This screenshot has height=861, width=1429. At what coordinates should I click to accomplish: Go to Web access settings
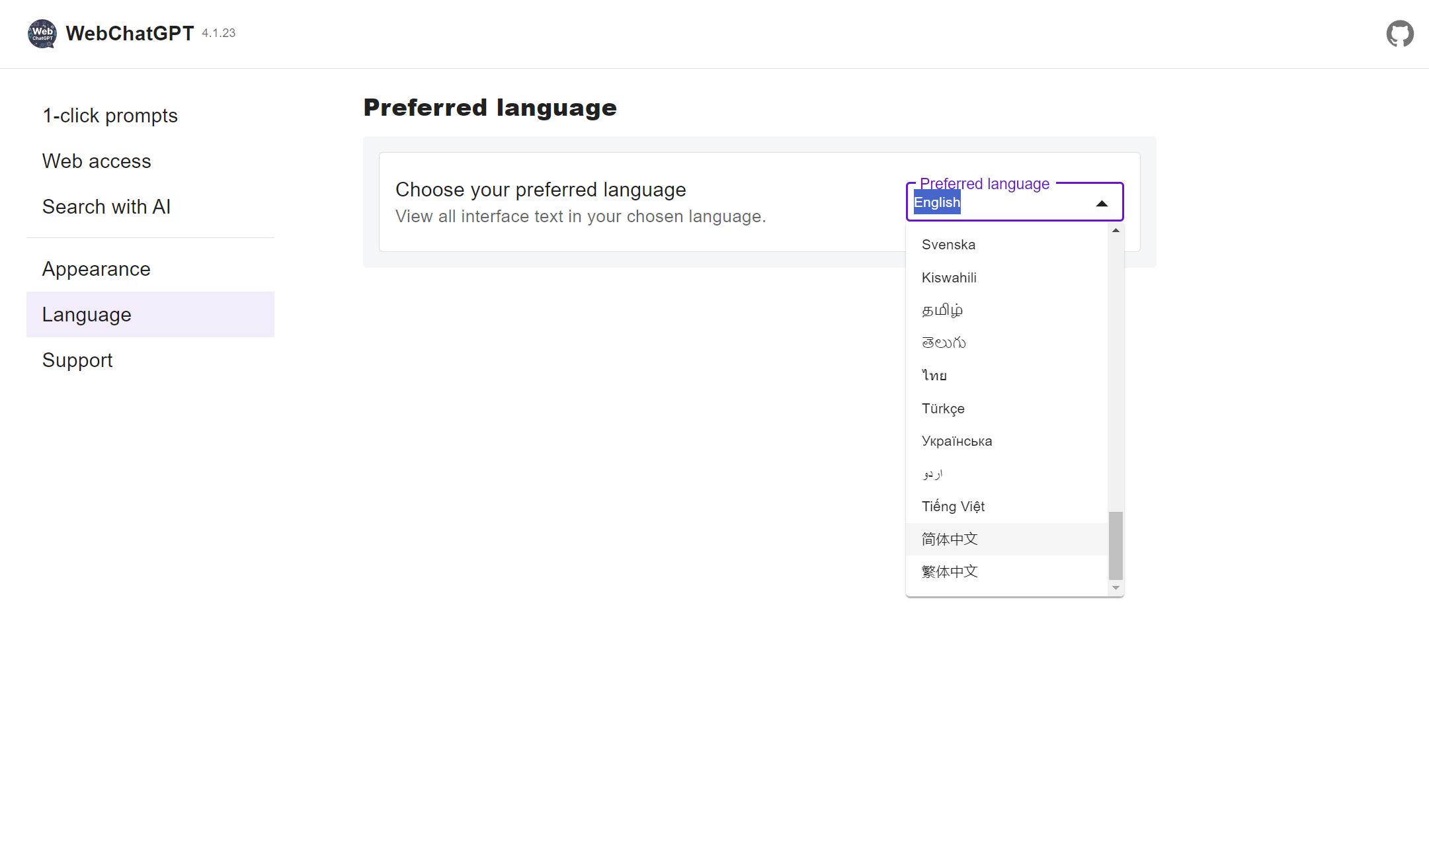150,161
